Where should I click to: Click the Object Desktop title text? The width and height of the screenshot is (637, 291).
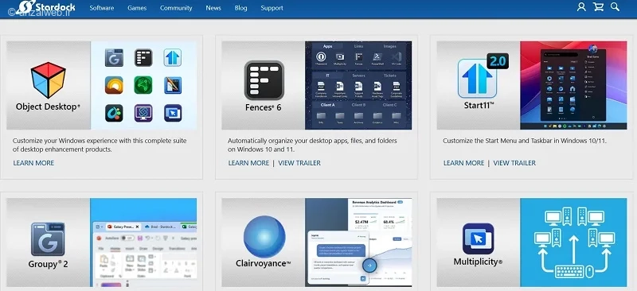(x=48, y=107)
